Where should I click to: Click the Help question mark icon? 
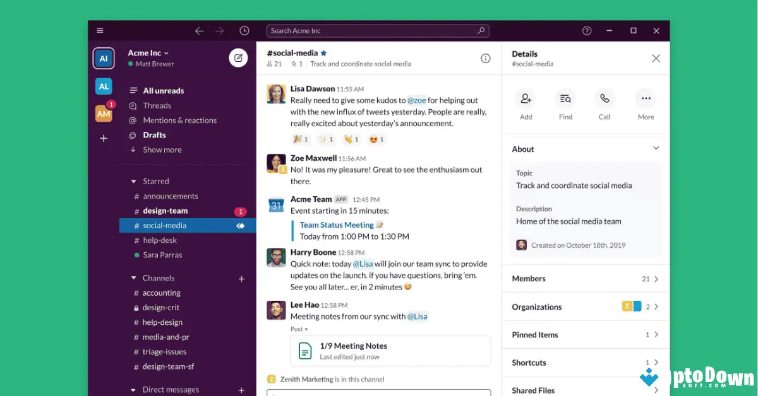[586, 30]
